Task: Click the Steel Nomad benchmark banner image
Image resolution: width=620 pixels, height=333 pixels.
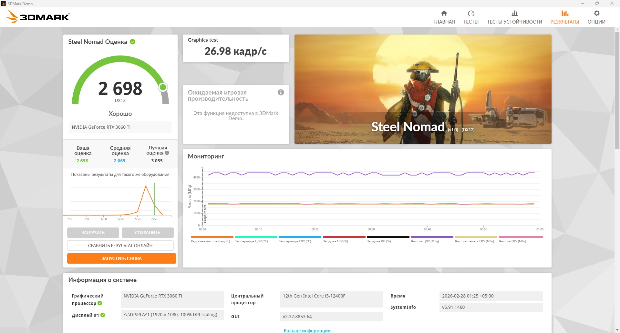Action: coord(423,89)
